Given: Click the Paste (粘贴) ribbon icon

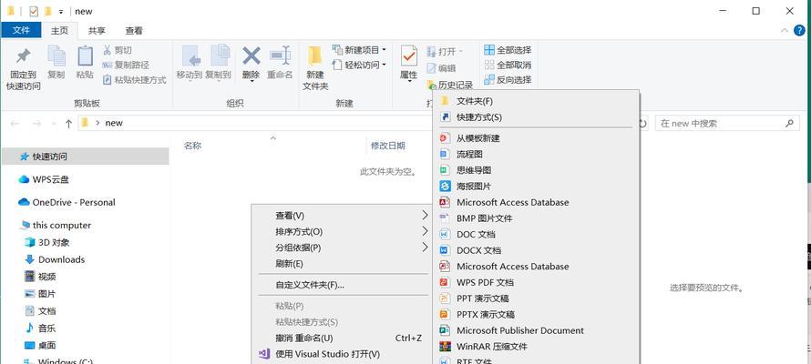Looking at the screenshot, I should pos(85,56).
